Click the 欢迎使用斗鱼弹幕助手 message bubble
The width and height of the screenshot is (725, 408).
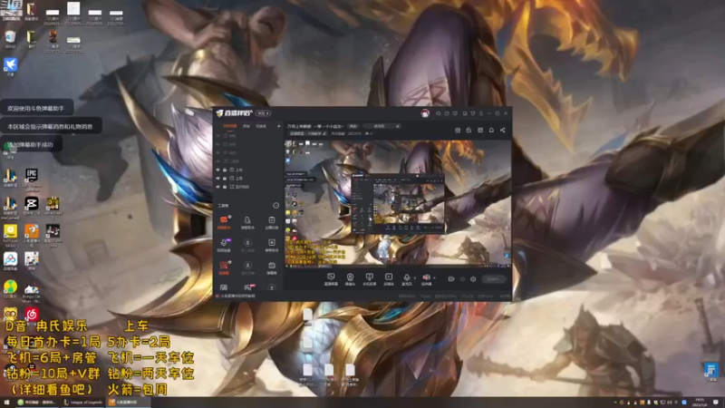coord(36,108)
